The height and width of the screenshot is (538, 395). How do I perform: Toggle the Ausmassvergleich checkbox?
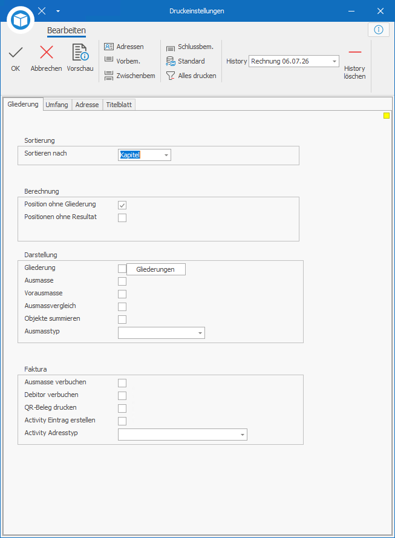122,307
